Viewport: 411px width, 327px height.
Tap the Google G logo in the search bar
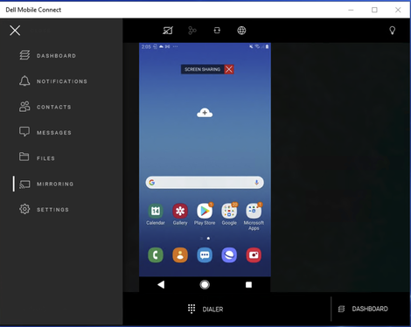point(152,183)
